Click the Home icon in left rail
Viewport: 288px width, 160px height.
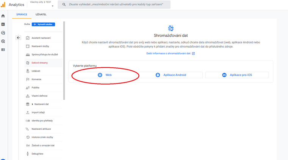click(3, 16)
